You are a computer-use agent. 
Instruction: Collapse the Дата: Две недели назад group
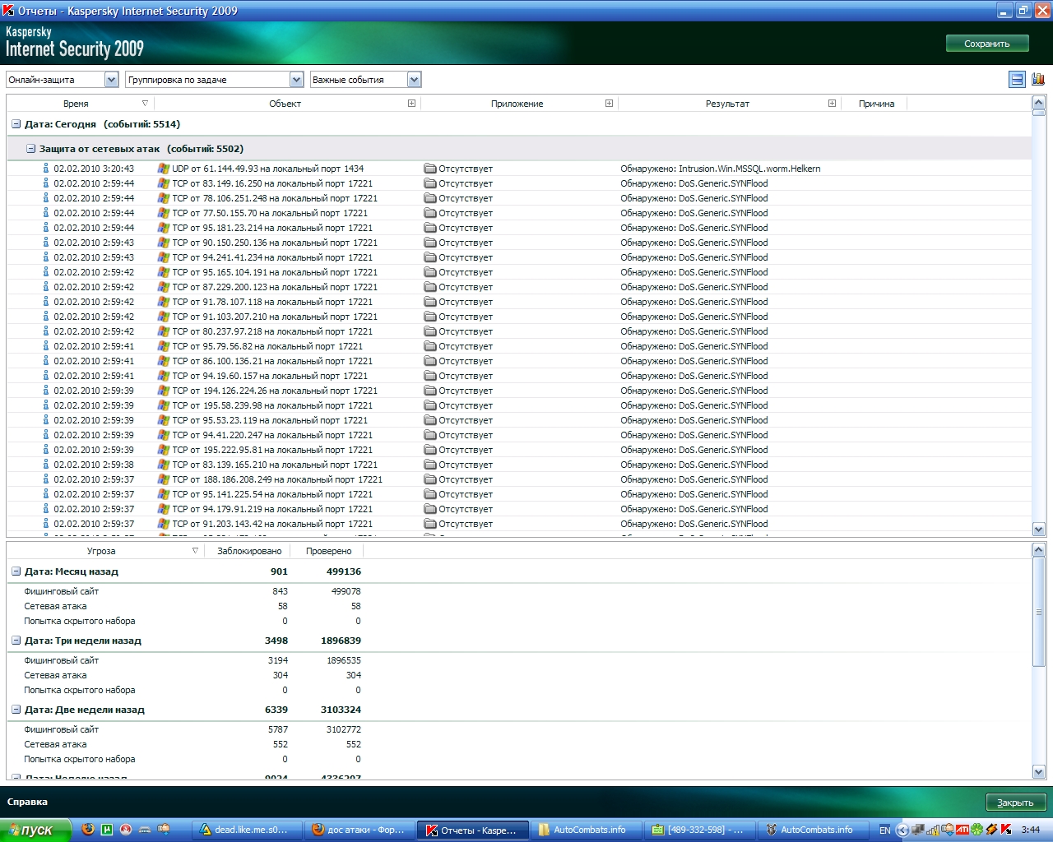16,710
